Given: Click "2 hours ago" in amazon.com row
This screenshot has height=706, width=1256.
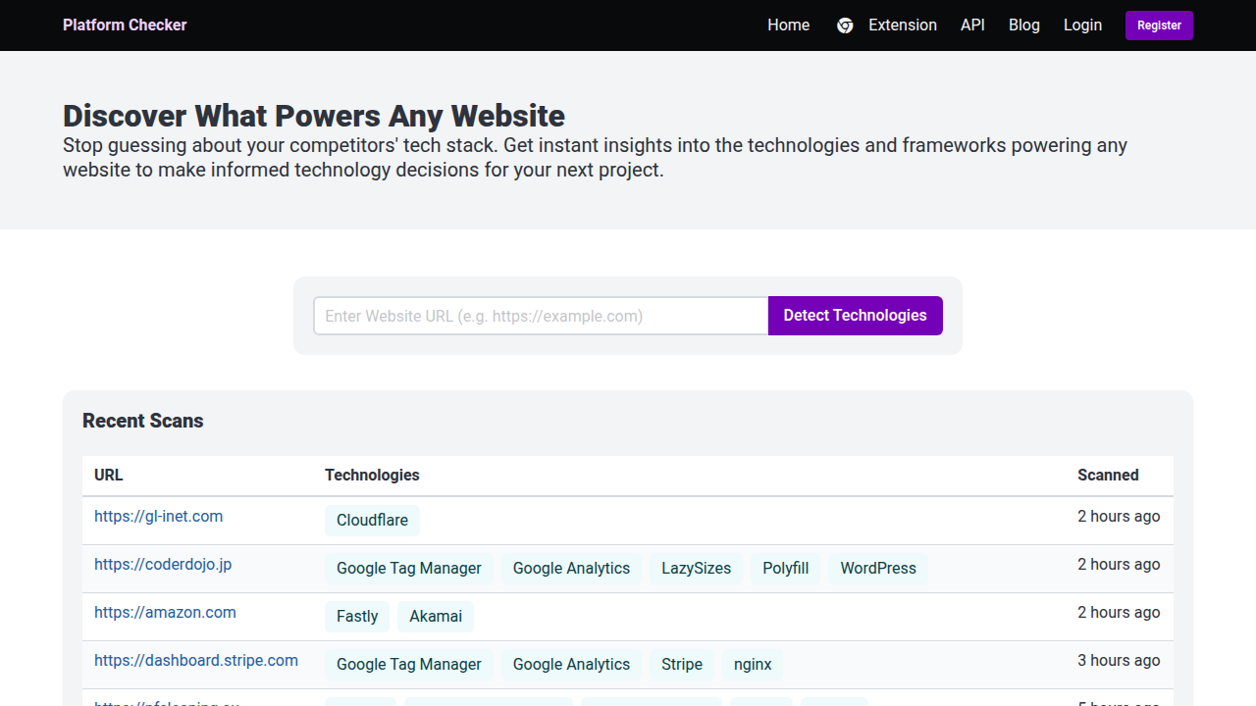Looking at the screenshot, I should click(x=1119, y=613).
